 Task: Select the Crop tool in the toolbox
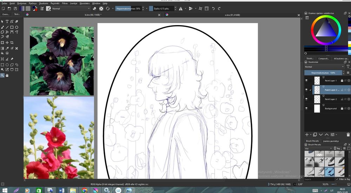tap(12, 42)
